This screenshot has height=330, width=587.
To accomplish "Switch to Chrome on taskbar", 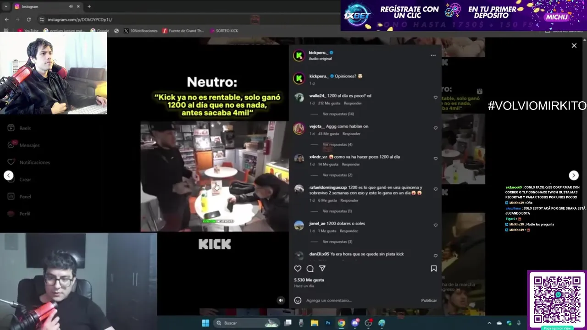I will coord(341,323).
